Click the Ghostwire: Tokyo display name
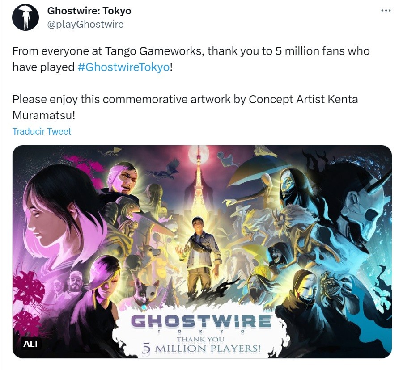The image size is (403, 370). pos(89,11)
